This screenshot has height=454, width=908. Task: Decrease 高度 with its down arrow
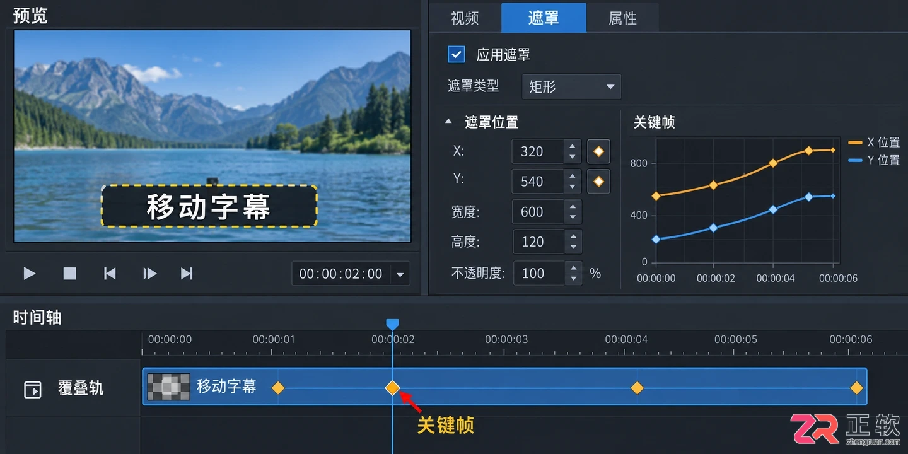573,248
